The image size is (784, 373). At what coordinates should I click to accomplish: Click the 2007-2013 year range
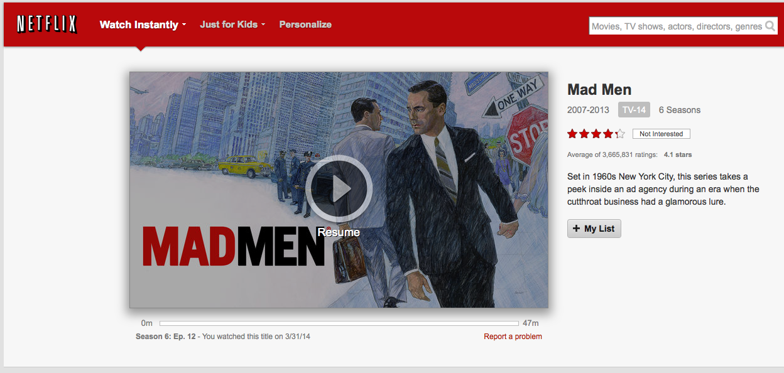tap(588, 110)
